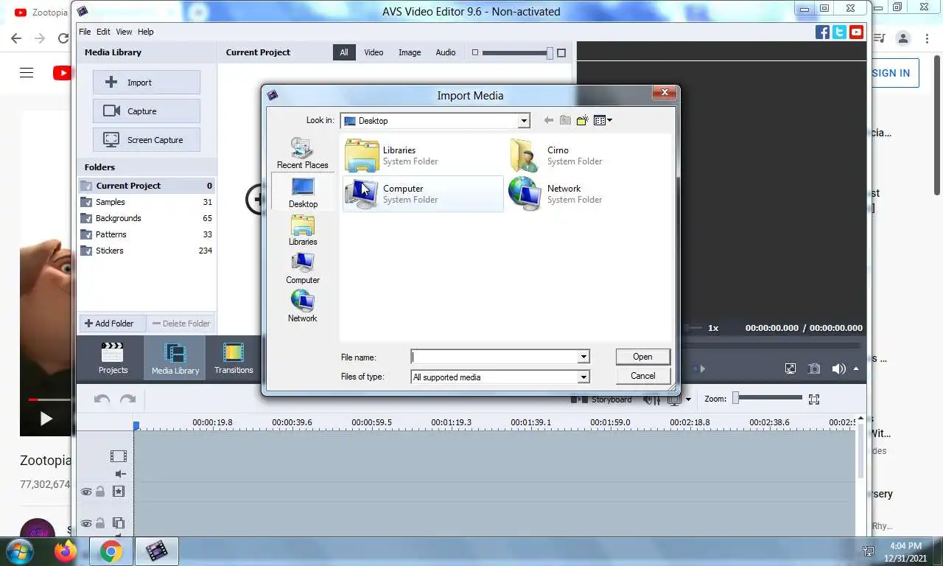Lock the video overlay track
Screen dimensions: 943x566
(x=101, y=523)
